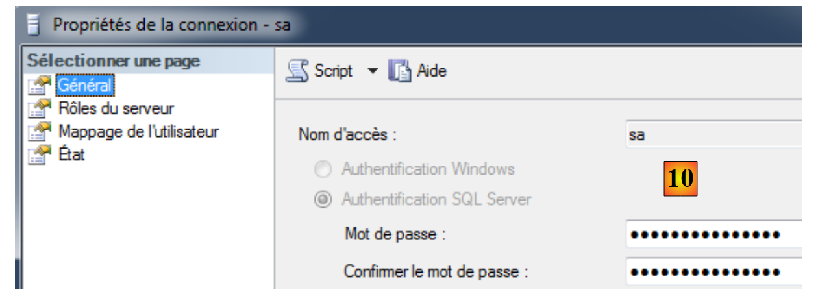Click the Mappage de l'utilisateur page icon
The height and width of the screenshot is (307, 818).
(40, 131)
